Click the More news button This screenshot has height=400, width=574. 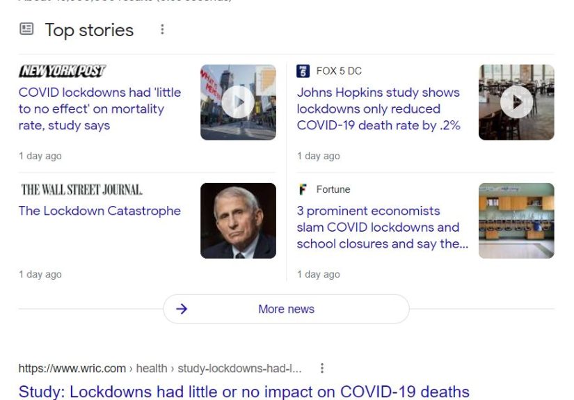(x=286, y=309)
